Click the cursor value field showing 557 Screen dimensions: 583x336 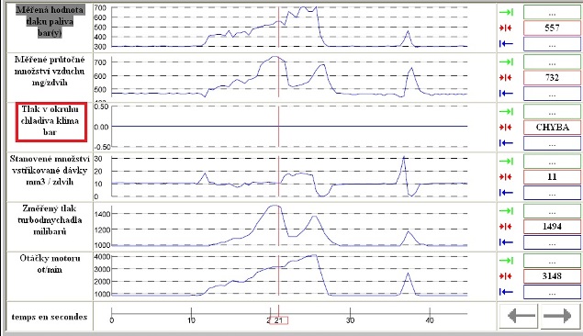click(x=552, y=28)
